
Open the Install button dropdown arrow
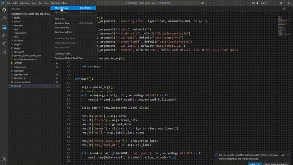point(259,164)
